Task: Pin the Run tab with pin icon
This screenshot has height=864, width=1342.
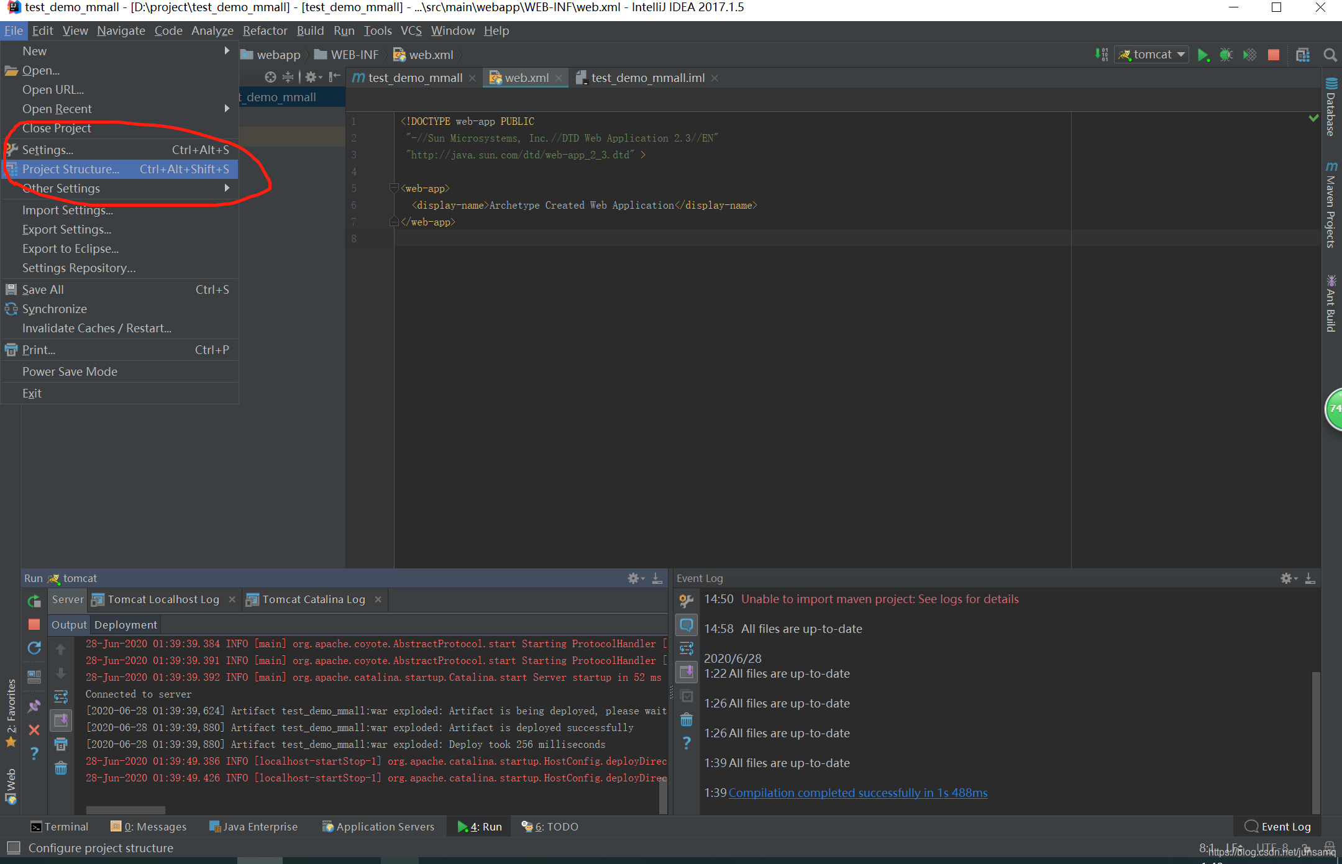Action: click(34, 706)
